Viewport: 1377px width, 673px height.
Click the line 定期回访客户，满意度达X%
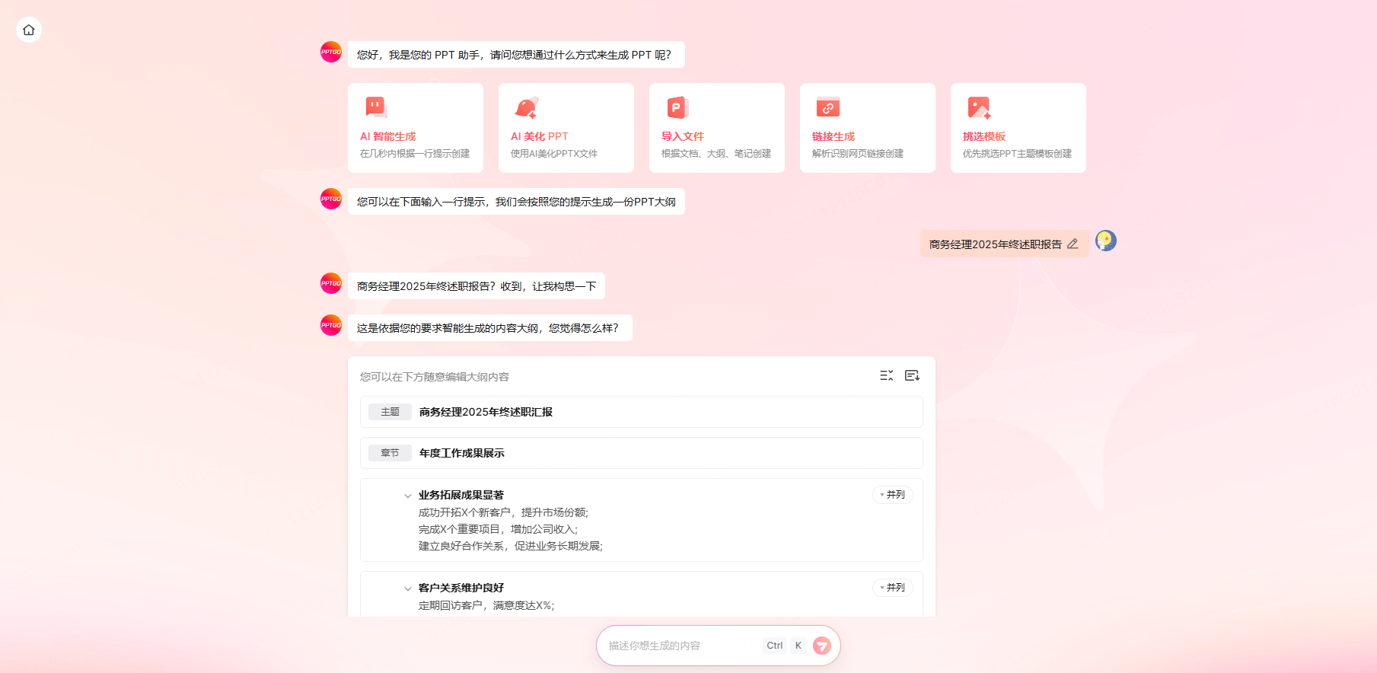tap(486, 605)
